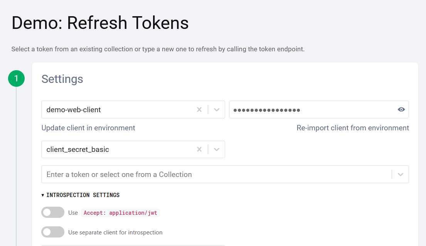Viewport: 426px width, 246px height.
Task: Click the step 1 indicator badge
Action: coord(16,78)
